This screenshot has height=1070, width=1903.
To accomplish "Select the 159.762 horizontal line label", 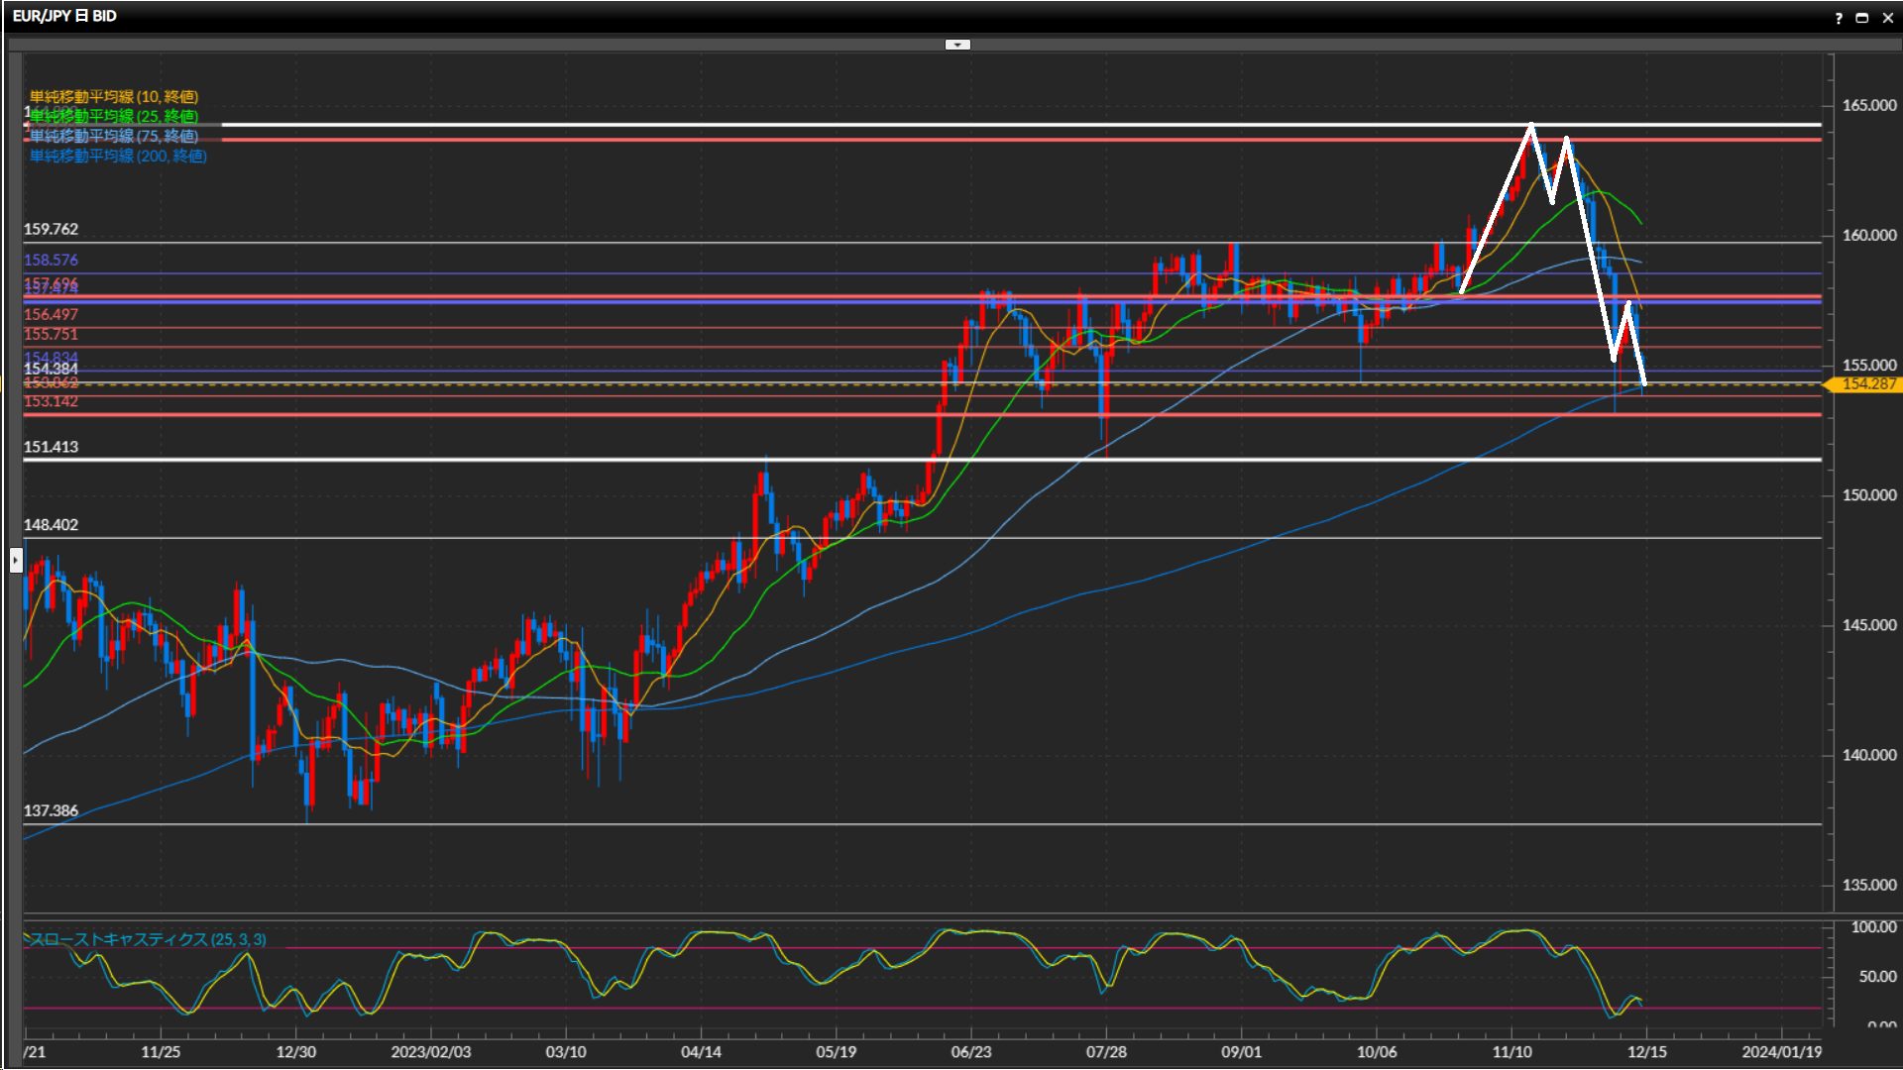I will (51, 229).
